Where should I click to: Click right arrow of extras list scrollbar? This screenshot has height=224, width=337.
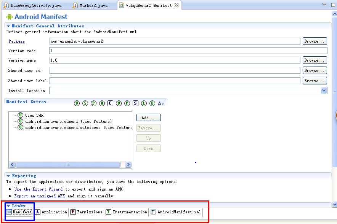[128, 164]
